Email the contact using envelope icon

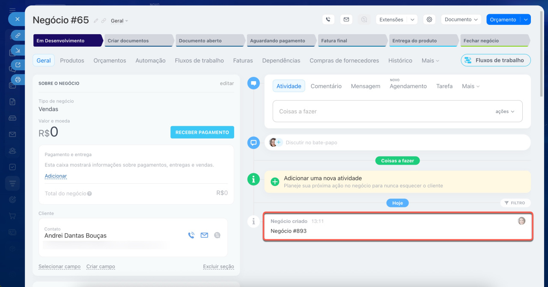coord(204,235)
